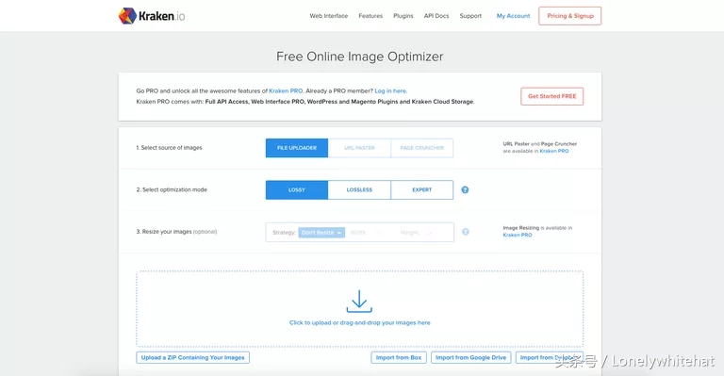Choose URL PASTER as image source
Viewport: 724px width, 376px height.
pyautogui.click(x=359, y=148)
